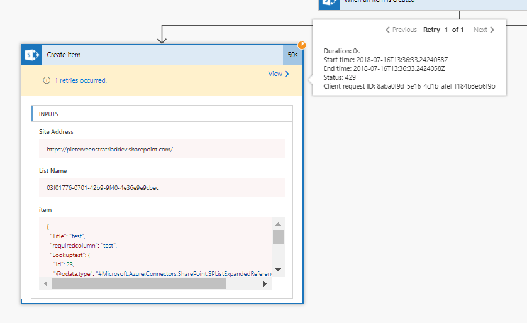Click the item box vertical scrollbar thumb

tap(279, 237)
